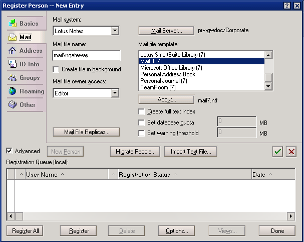The height and width of the screenshot is (242, 304).
Task: Open the Mail system dropdown
Action: click(115, 31)
